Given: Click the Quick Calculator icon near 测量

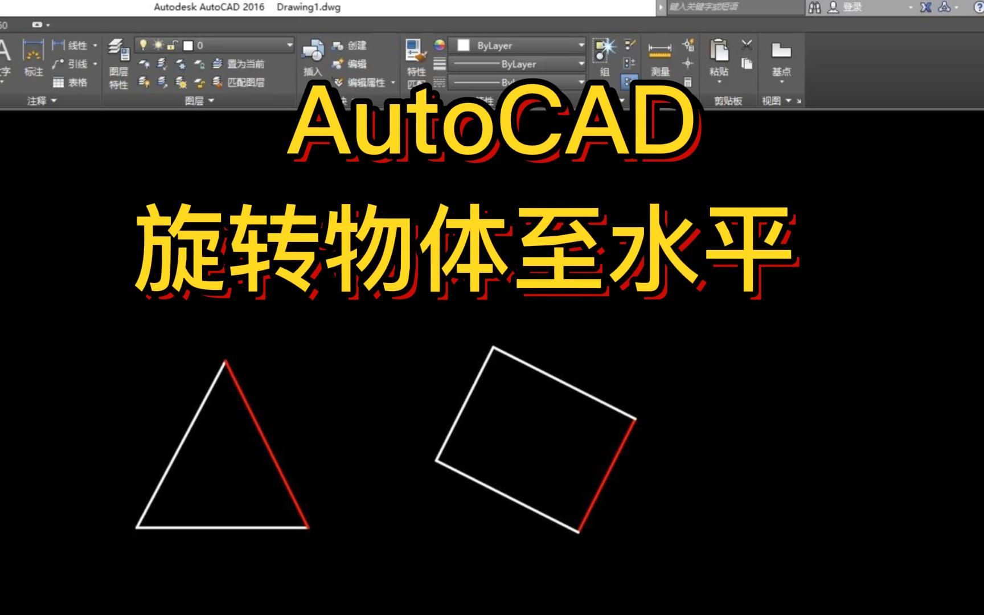Looking at the screenshot, I should [688, 83].
